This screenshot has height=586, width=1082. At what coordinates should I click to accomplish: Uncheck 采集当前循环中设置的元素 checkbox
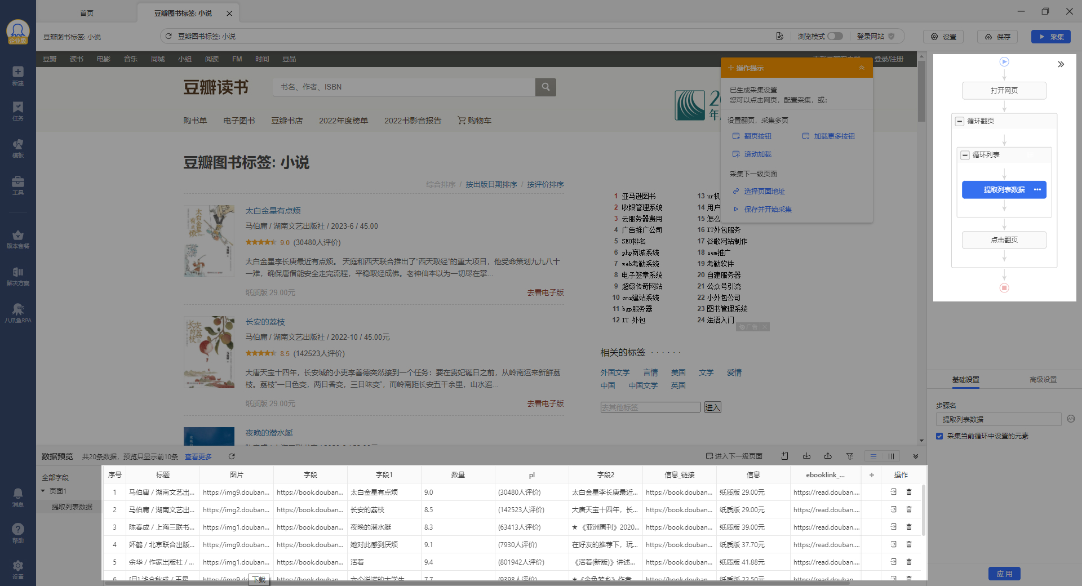pos(939,436)
